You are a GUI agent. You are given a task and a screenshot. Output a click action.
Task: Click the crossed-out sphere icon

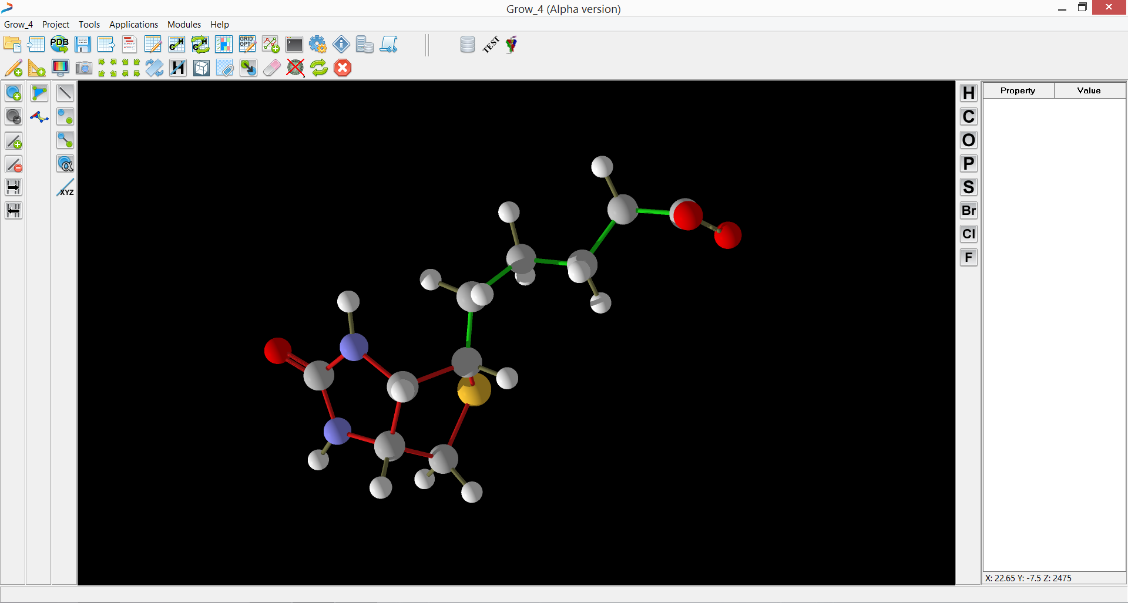(296, 68)
